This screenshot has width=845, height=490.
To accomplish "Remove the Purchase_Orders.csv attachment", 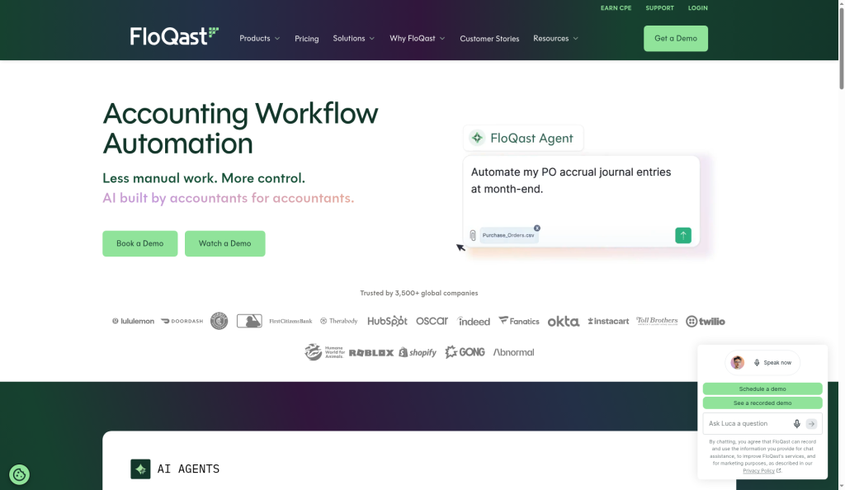I will click(536, 229).
